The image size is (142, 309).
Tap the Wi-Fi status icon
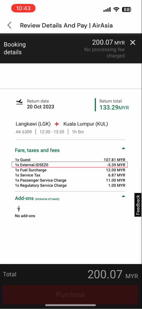117,9
